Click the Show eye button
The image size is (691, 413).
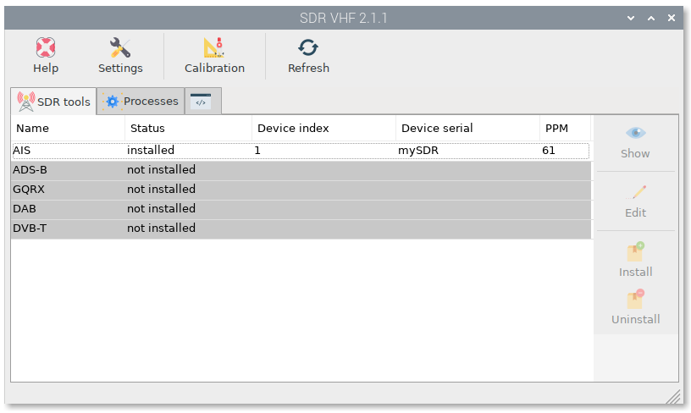pyautogui.click(x=635, y=143)
